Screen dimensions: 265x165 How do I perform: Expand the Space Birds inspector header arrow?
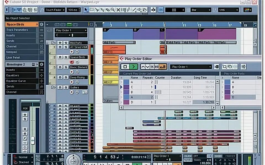pyautogui.click(x=37, y=24)
